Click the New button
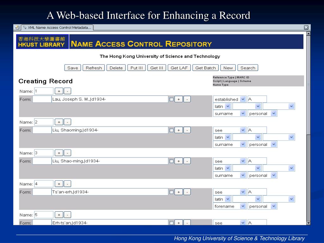The width and height of the screenshot is (324, 243). coord(228,68)
